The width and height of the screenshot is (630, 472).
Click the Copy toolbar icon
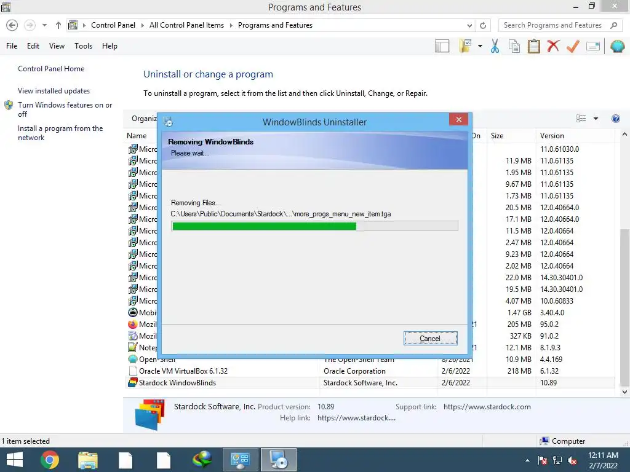pyautogui.click(x=514, y=46)
